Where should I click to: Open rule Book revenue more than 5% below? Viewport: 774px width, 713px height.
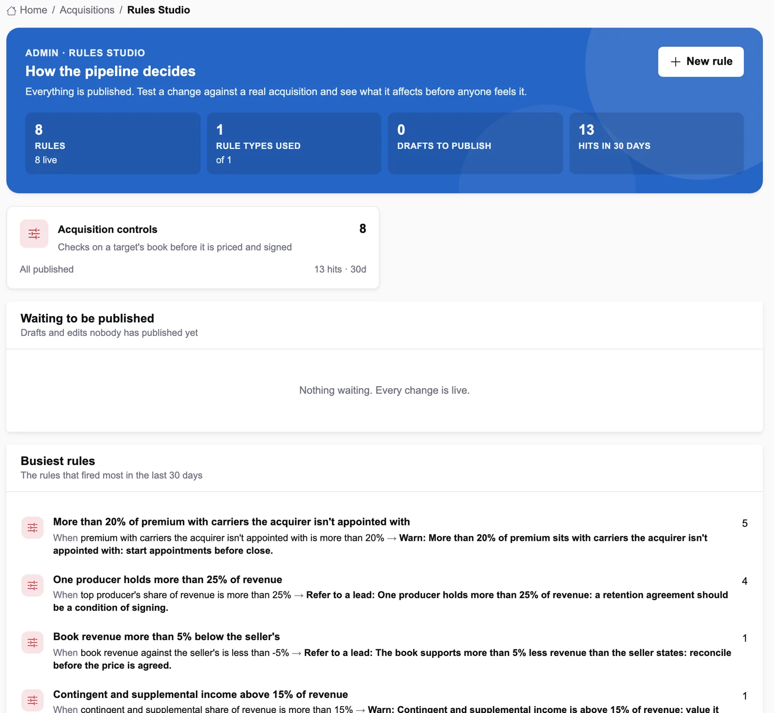166,637
